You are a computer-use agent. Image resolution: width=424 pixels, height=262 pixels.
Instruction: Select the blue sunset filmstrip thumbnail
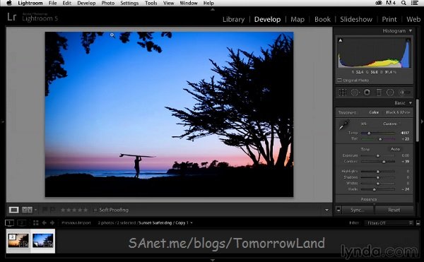click(x=42, y=241)
